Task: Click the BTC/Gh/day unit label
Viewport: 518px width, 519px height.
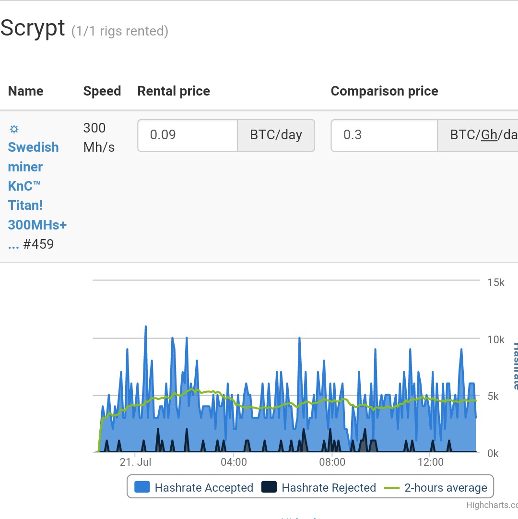Action: coord(478,135)
